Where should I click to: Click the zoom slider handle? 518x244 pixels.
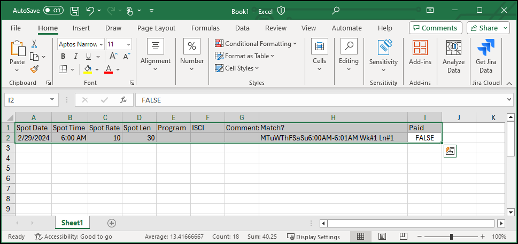[x=451, y=237]
